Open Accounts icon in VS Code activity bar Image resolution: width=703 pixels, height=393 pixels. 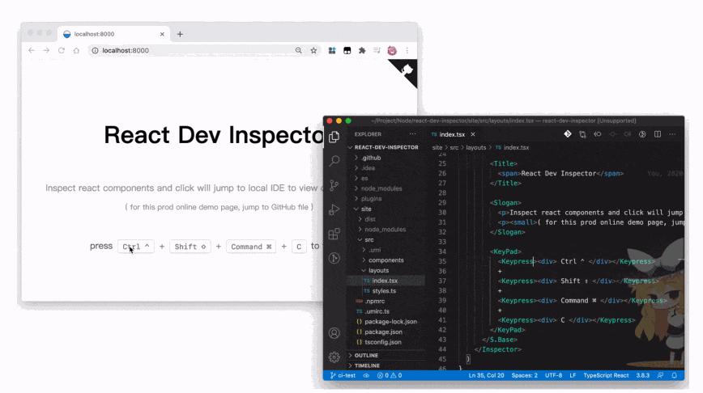(x=334, y=333)
